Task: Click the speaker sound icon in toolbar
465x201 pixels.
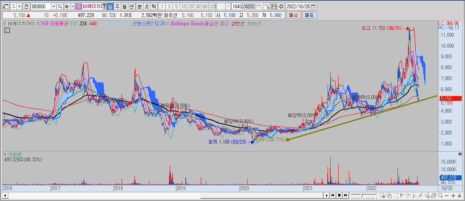Action: click(67, 6)
